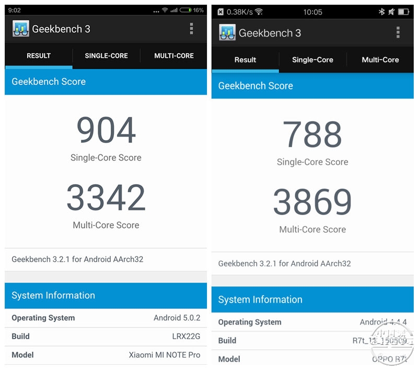
Task: Tap the System Information header on the OPPO screen
Action: click(x=312, y=299)
